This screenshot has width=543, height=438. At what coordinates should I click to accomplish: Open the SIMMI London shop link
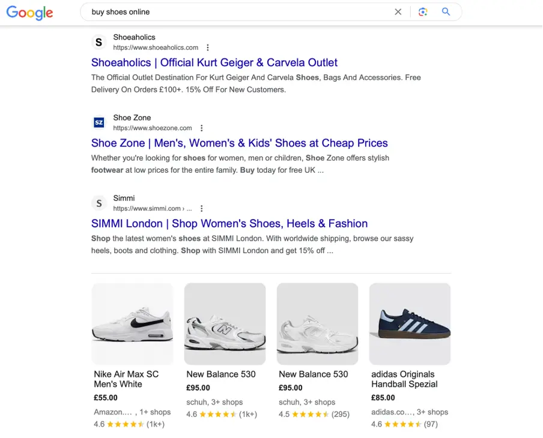point(229,223)
